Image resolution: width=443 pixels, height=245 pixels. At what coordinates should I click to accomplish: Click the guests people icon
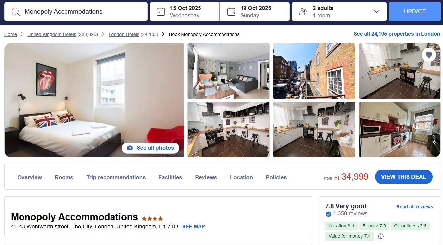tap(303, 12)
